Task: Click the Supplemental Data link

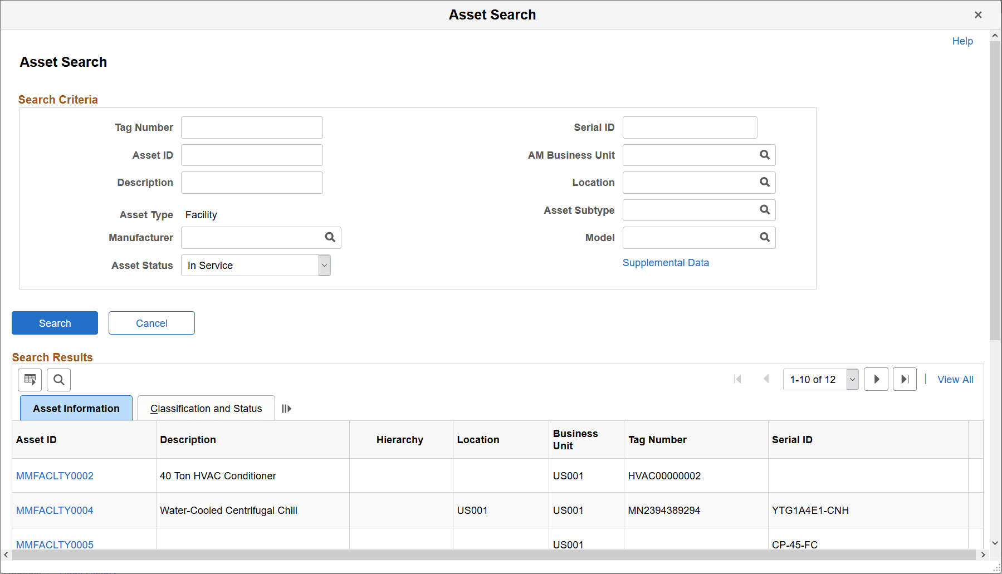Action: [x=666, y=262]
